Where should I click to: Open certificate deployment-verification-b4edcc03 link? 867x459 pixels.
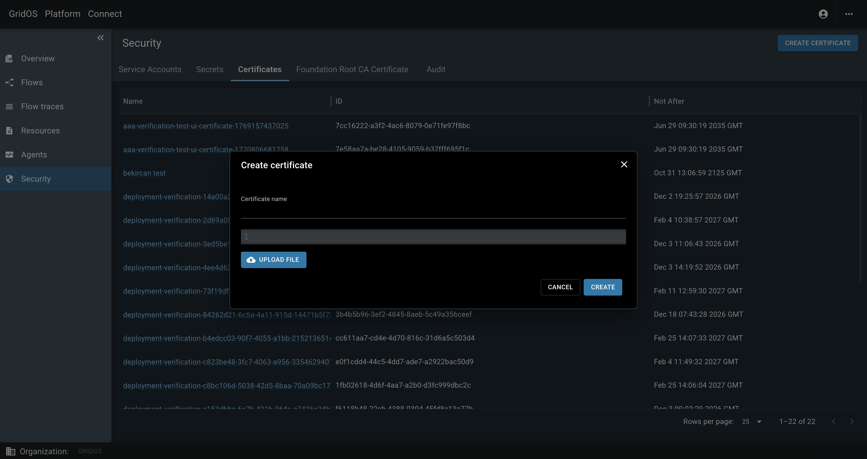[x=227, y=338]
